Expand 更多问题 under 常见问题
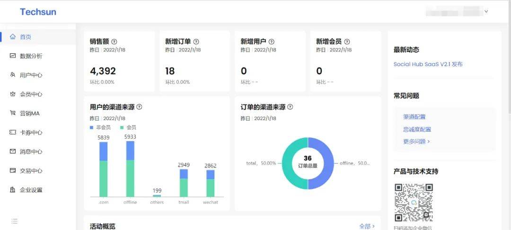The height and width of the screenshot is (230, 511). (x=416, y=141)
